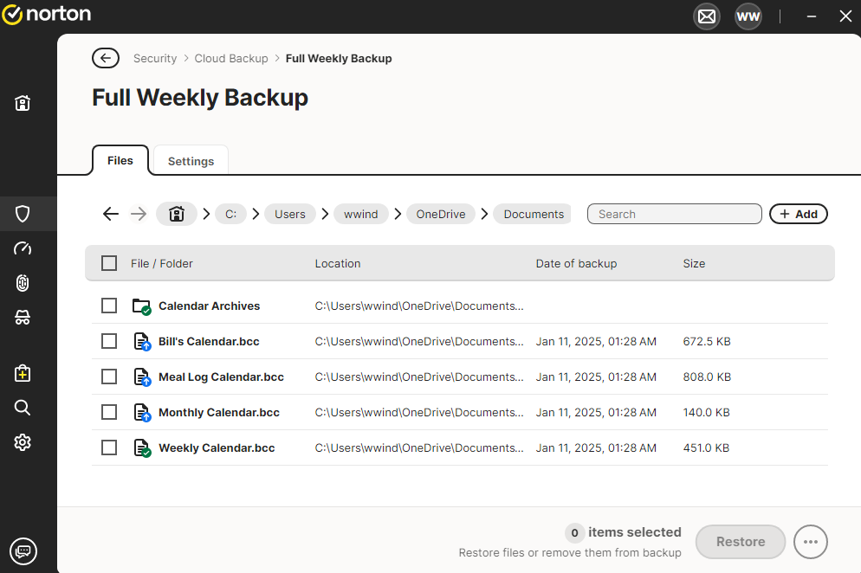Click the Add button
This screenshot has height=573, width=861.
pyautogui.click(x=798, y=214)
